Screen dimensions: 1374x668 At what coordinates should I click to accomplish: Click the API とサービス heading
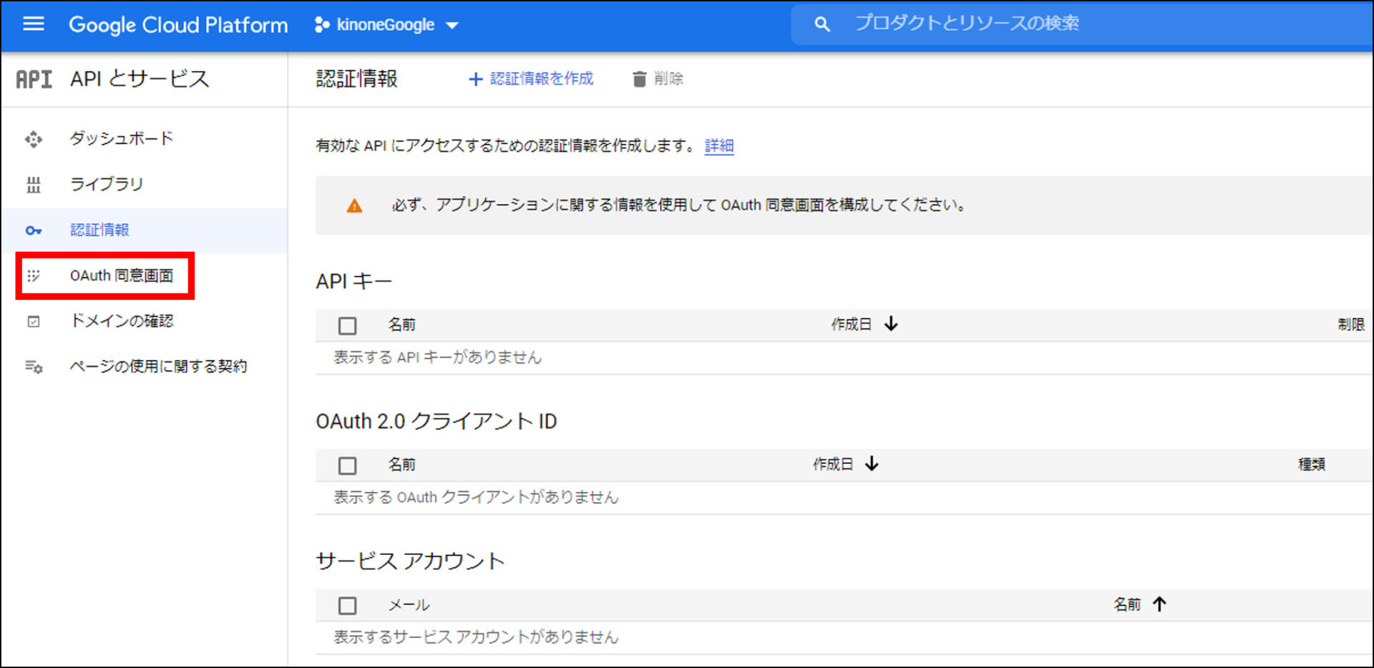point(140,79)
